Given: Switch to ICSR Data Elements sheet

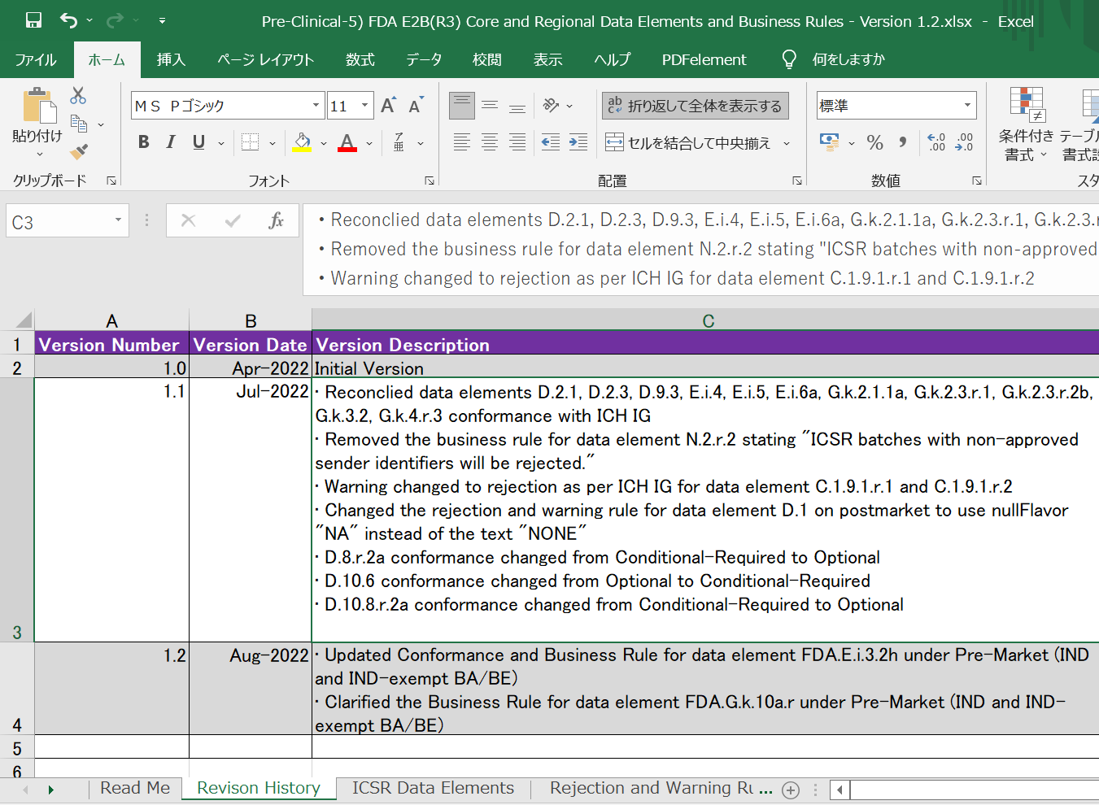Looking at the screenshot, I should tap(433, 788).
